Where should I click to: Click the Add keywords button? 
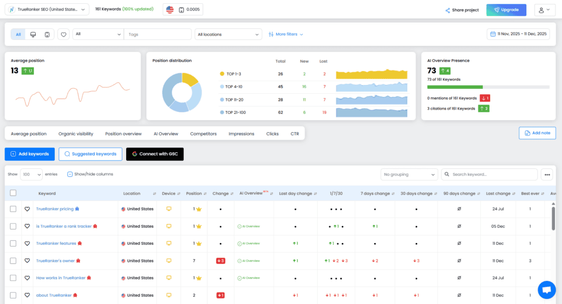pyautogui.click(x=30, y=154)
